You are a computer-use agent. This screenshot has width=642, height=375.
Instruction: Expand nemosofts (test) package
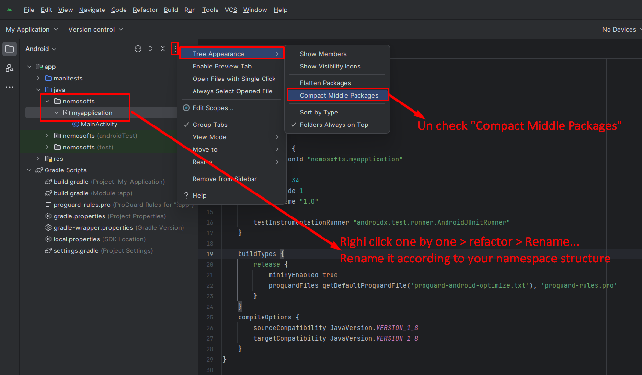(47, 147)
